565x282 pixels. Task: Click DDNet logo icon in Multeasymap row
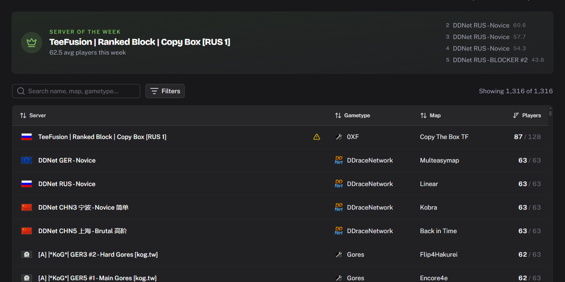[339, 160]
